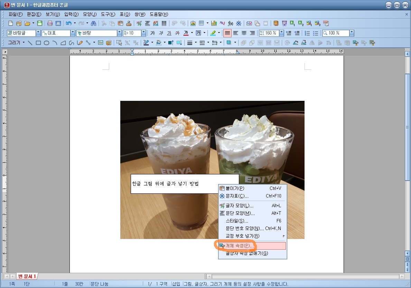The width and height of the screenshot is (411, 288).
Task: Save the document with the green disk icon
Action: point(40,23)
